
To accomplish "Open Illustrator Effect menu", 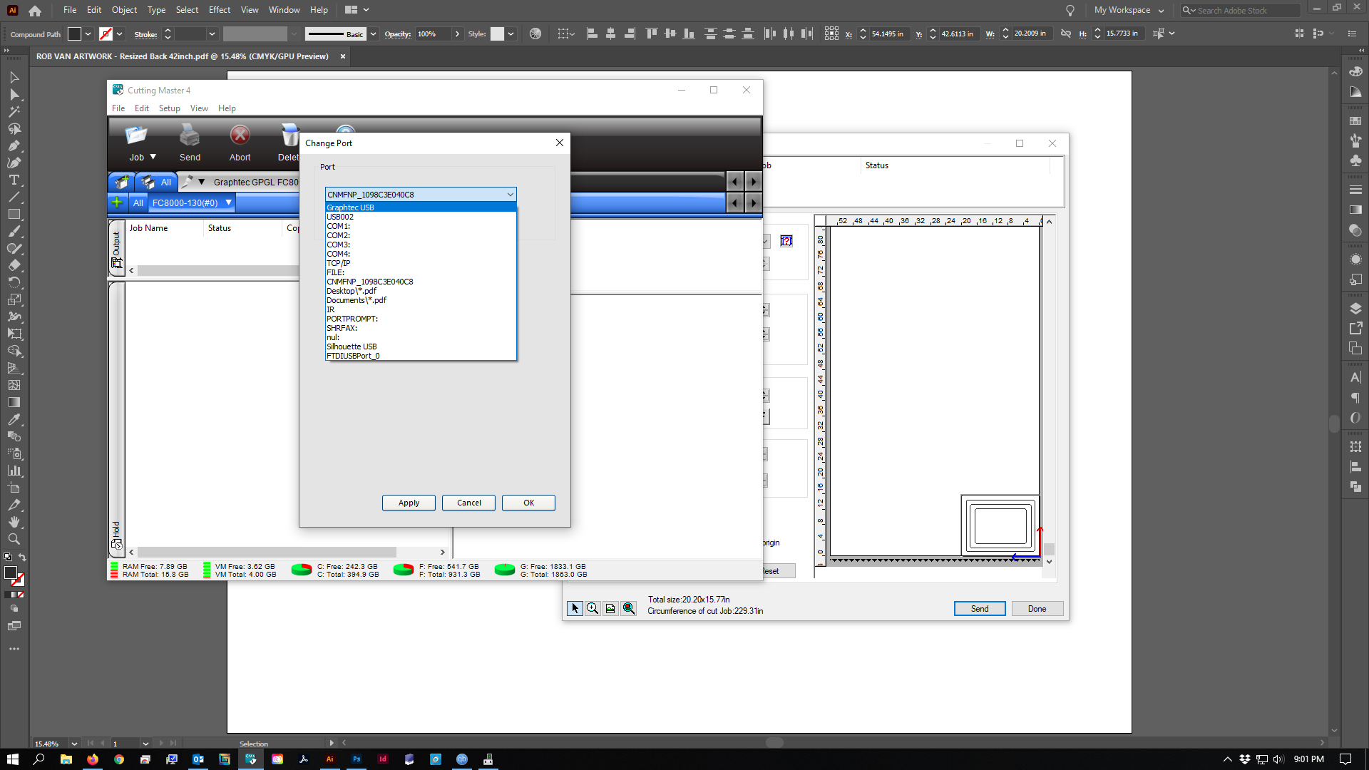I will [220, 10].
